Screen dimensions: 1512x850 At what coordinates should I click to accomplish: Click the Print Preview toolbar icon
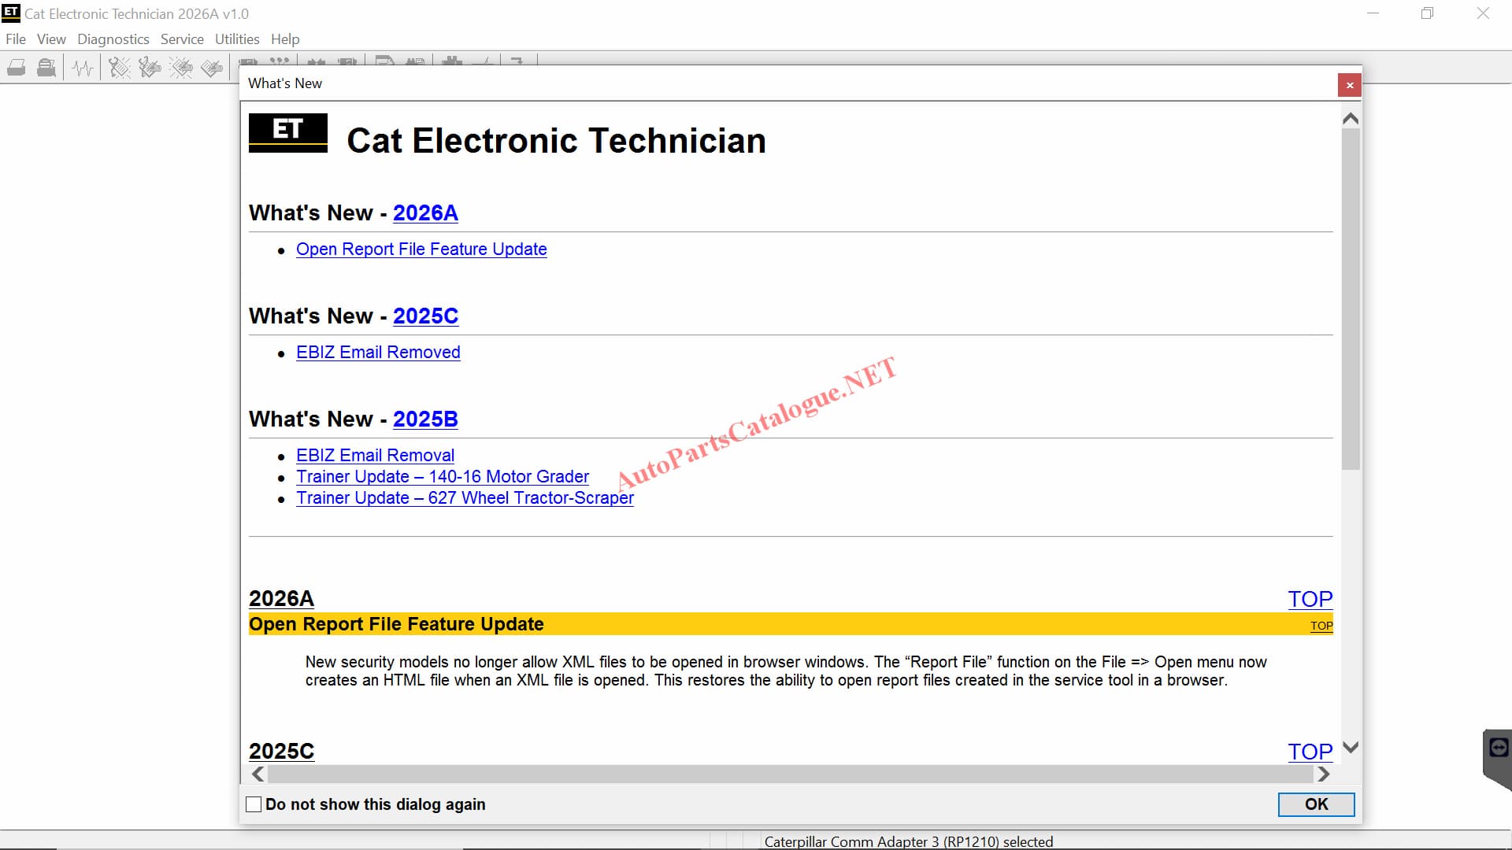click(x=46, y=68)
